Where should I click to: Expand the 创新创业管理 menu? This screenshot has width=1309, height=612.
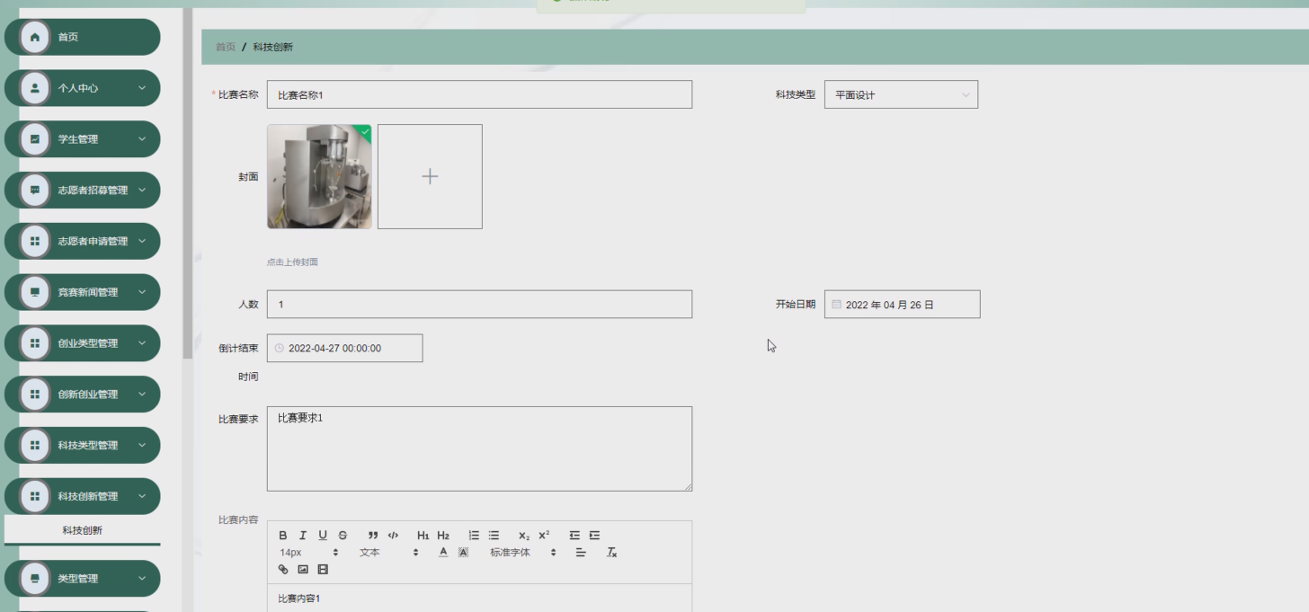83,395
